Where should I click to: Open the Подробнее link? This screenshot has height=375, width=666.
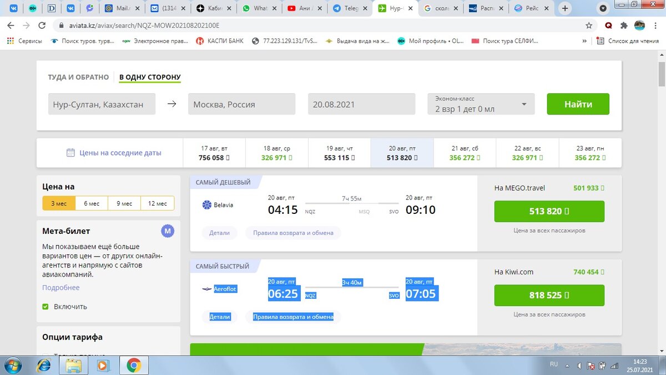(x=61, y=287)
